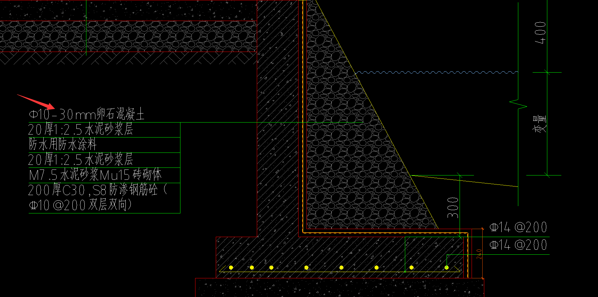Click the 400 dimension text
This screenshot has height=297, width=598.
tap(540, 33)
